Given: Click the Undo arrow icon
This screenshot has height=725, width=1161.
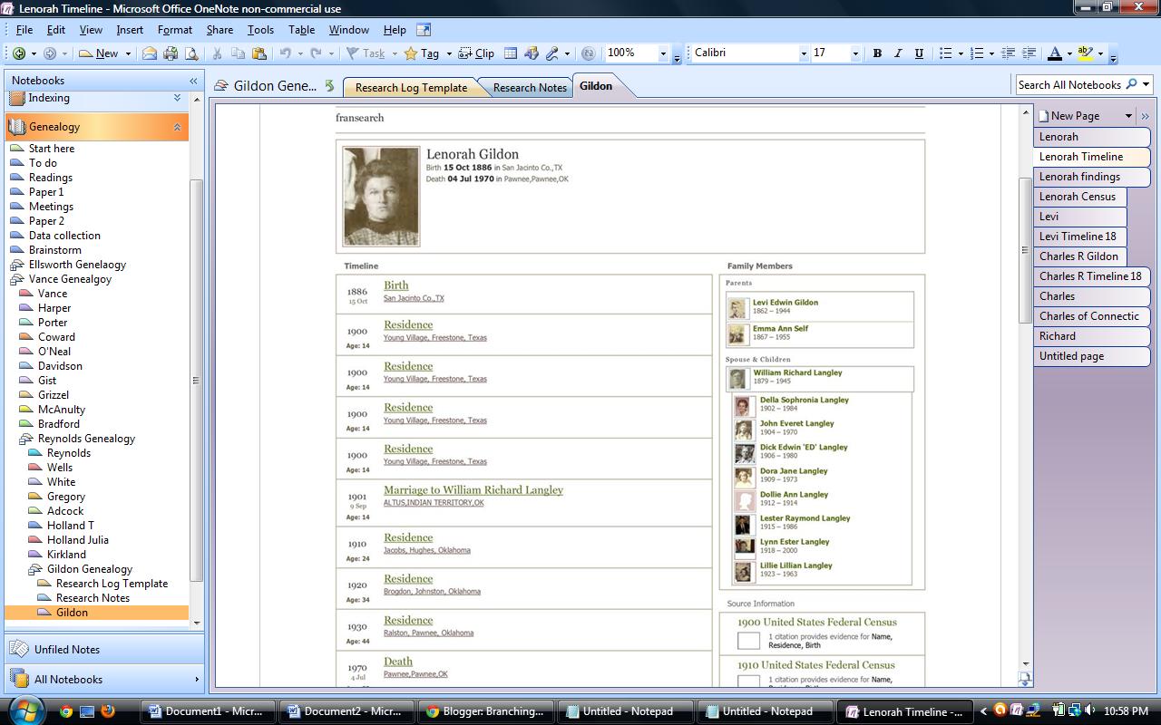Looking at the screenshot, I should (x=285, y=53).
